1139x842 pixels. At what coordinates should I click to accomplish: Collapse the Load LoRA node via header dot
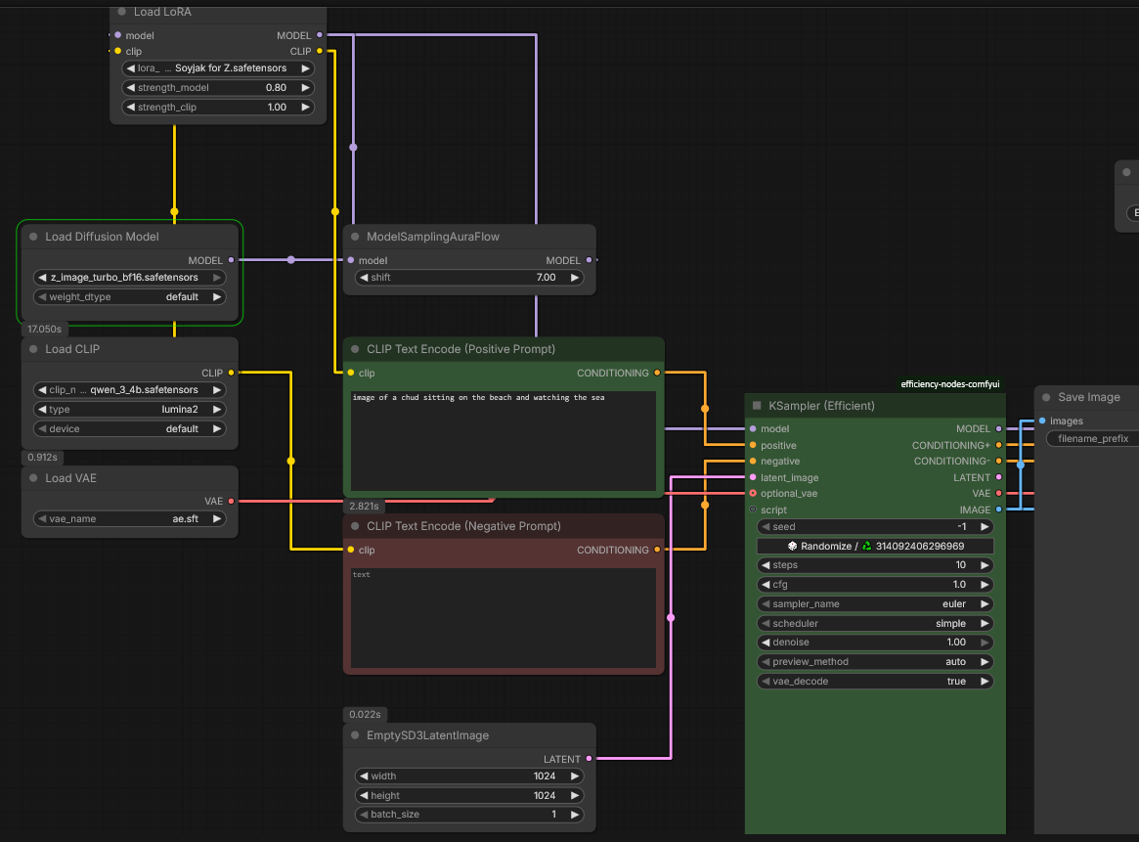point(122,12)
